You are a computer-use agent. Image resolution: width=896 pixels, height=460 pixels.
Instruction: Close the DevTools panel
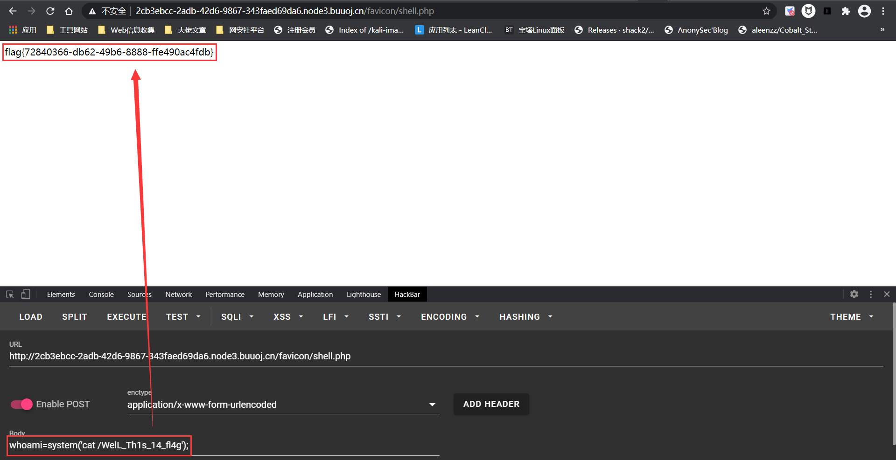tap(887, 295)
